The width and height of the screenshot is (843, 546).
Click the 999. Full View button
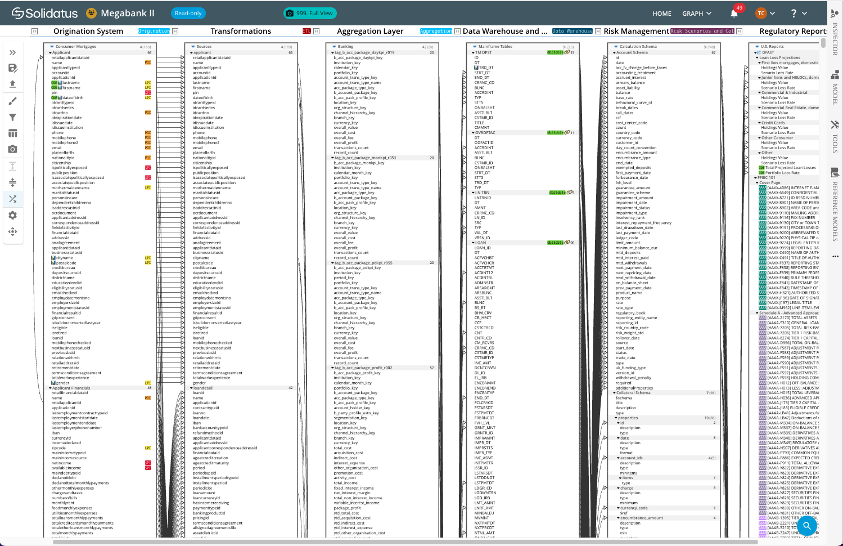click(x=309, y=14)
